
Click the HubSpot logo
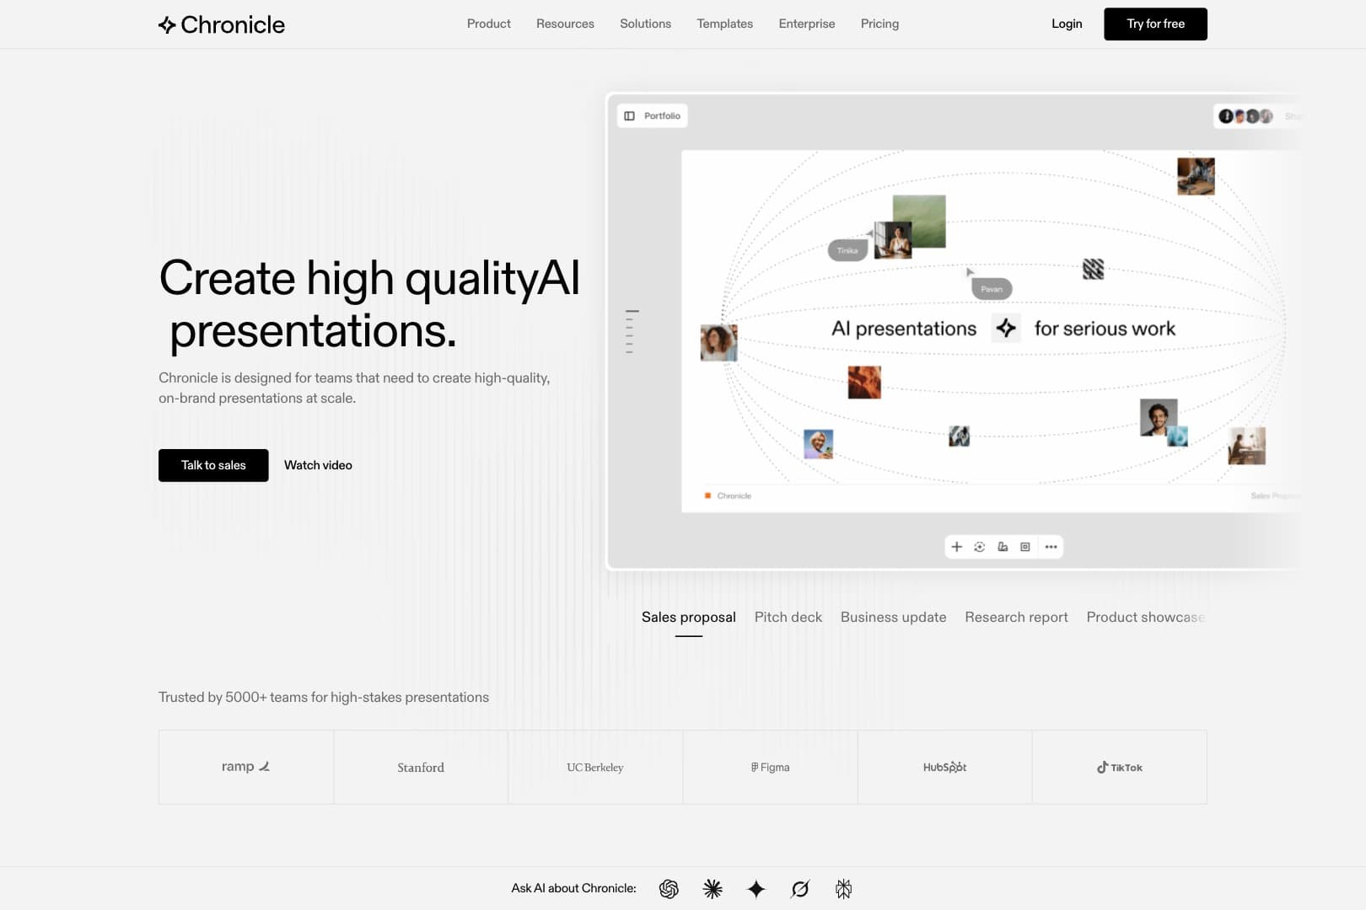coord(944,768)
